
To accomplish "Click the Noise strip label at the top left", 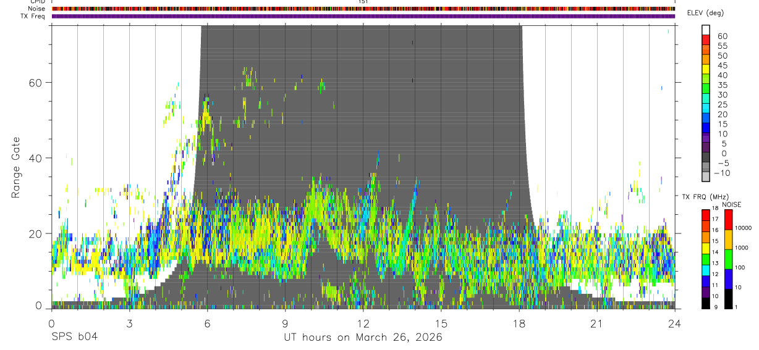I will (36, 9).
